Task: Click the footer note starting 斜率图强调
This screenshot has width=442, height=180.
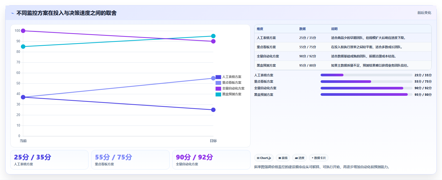Action: [x=322, y=167]
